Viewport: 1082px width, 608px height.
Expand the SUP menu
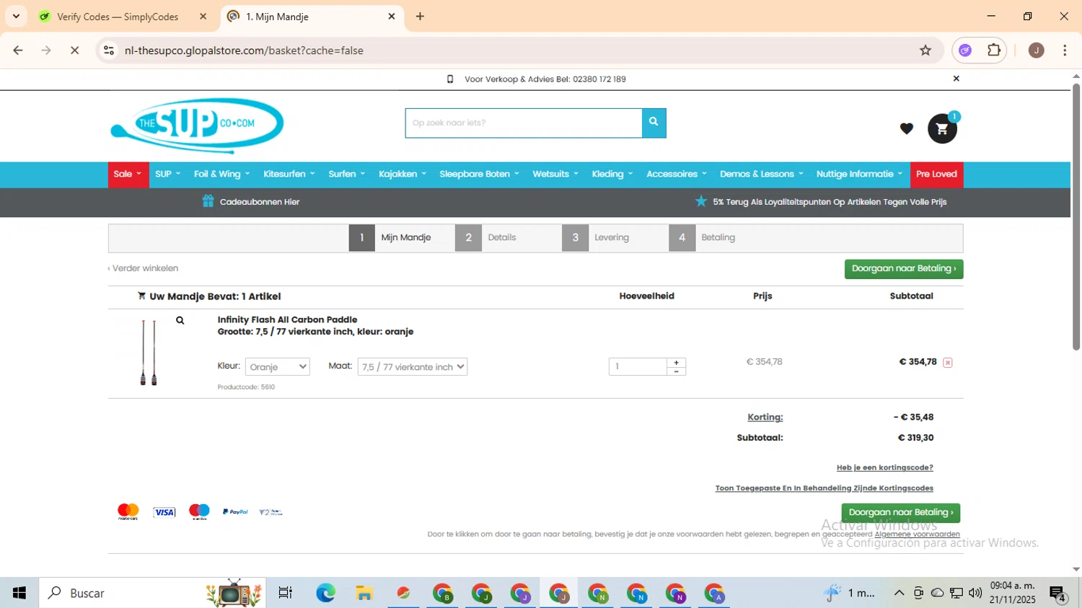tap(167, 175)
